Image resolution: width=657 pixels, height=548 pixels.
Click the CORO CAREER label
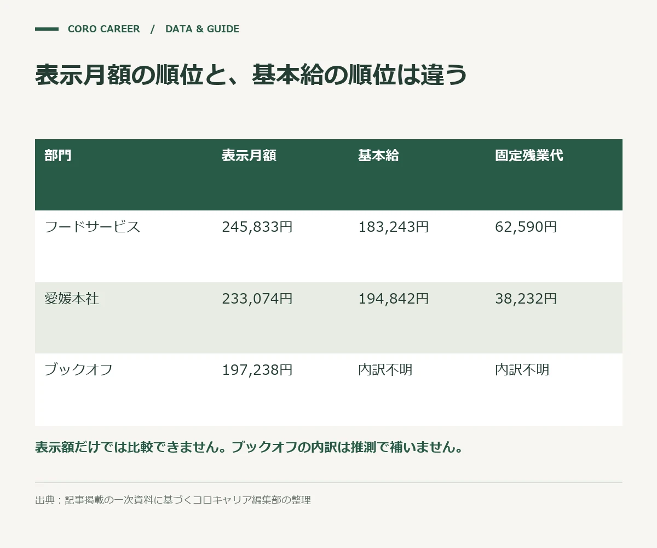(x=103, y=29)
